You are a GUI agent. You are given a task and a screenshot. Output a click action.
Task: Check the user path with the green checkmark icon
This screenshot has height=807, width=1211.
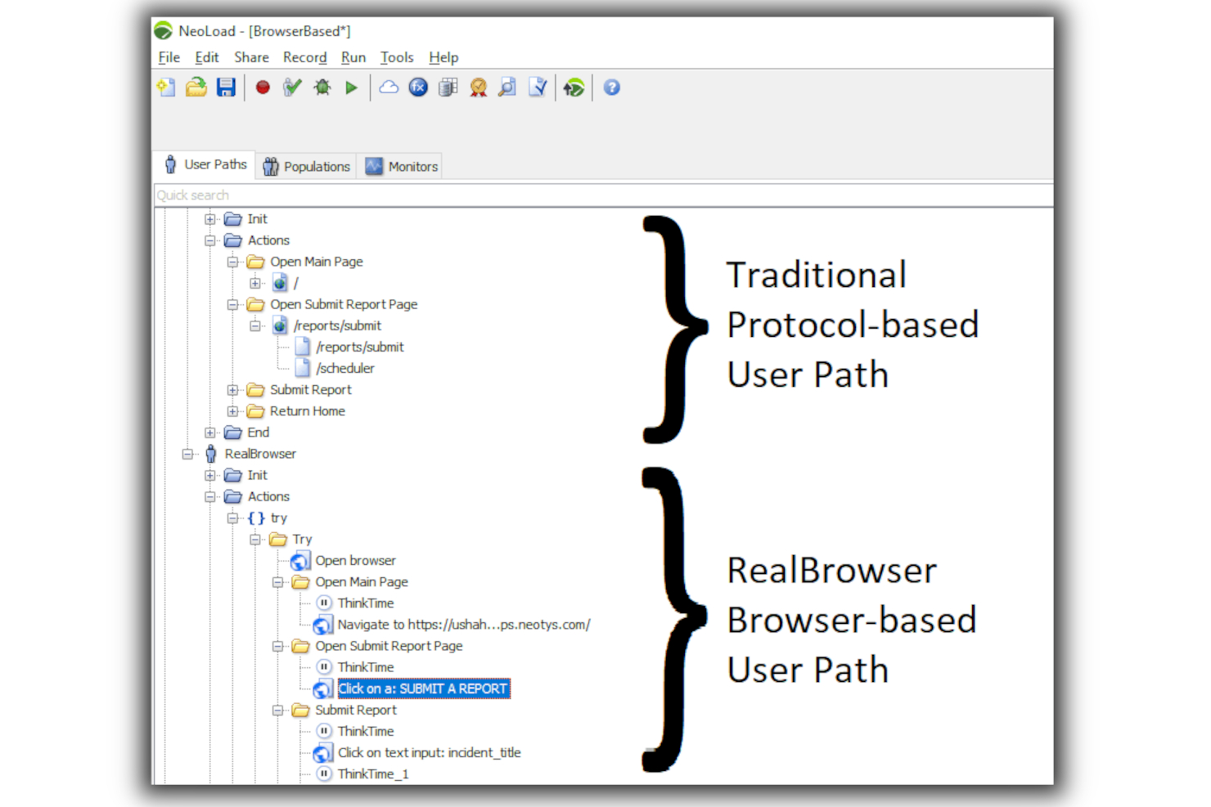click(x=292, y=87)
